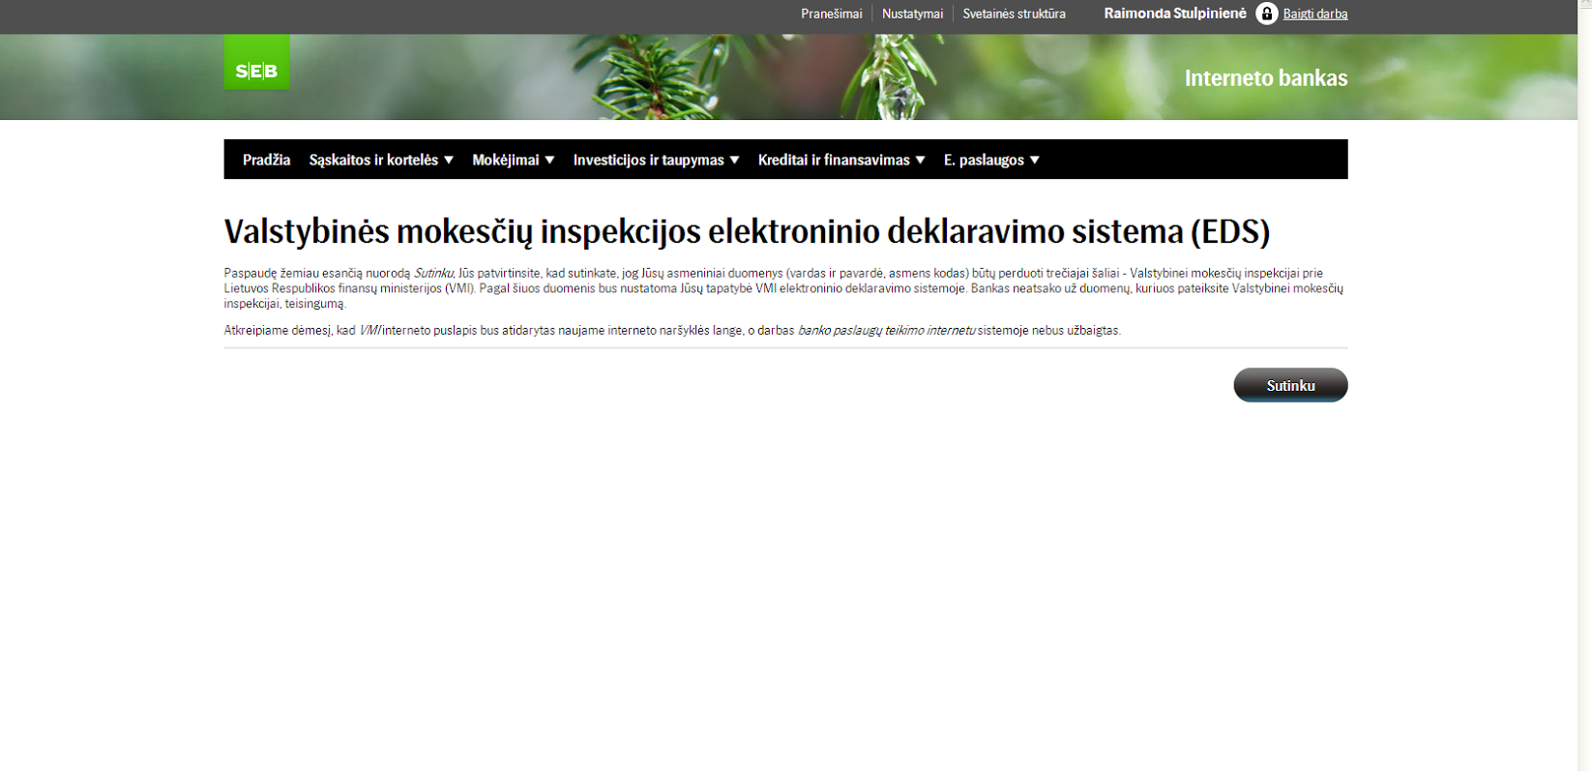Viewport: 1592px width, 771px height.
Task: Open Pranešimai messages link
Action: point(831,14)
